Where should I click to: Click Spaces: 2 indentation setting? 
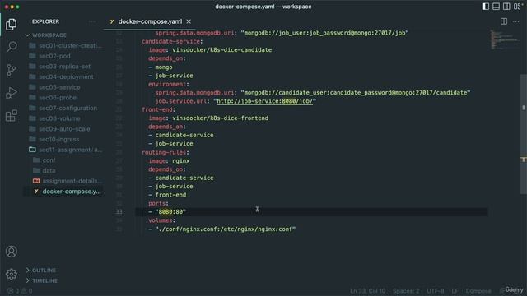click(x=406, y=291)
